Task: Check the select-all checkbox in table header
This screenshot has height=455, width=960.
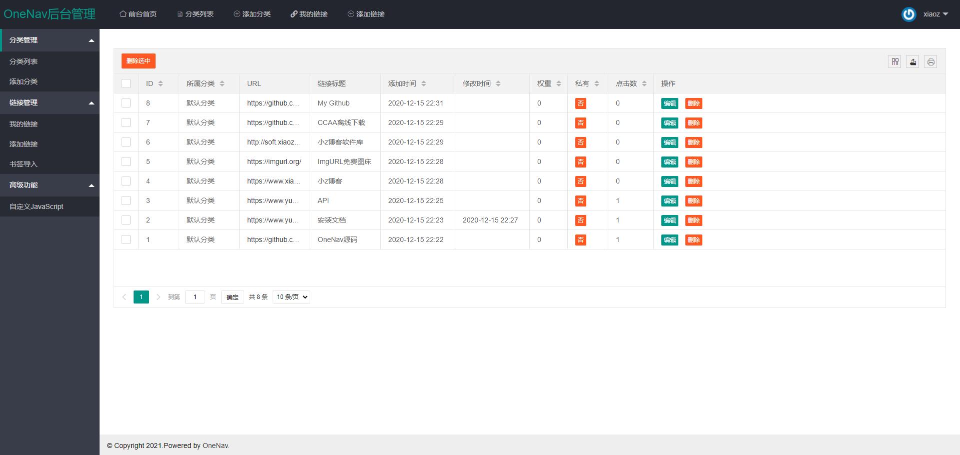Action: [126, 83]
